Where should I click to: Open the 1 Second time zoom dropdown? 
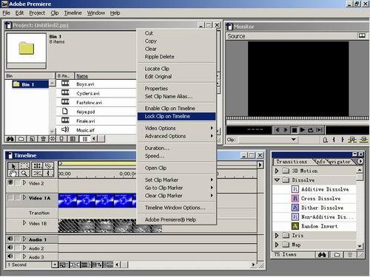coord(55,265)
